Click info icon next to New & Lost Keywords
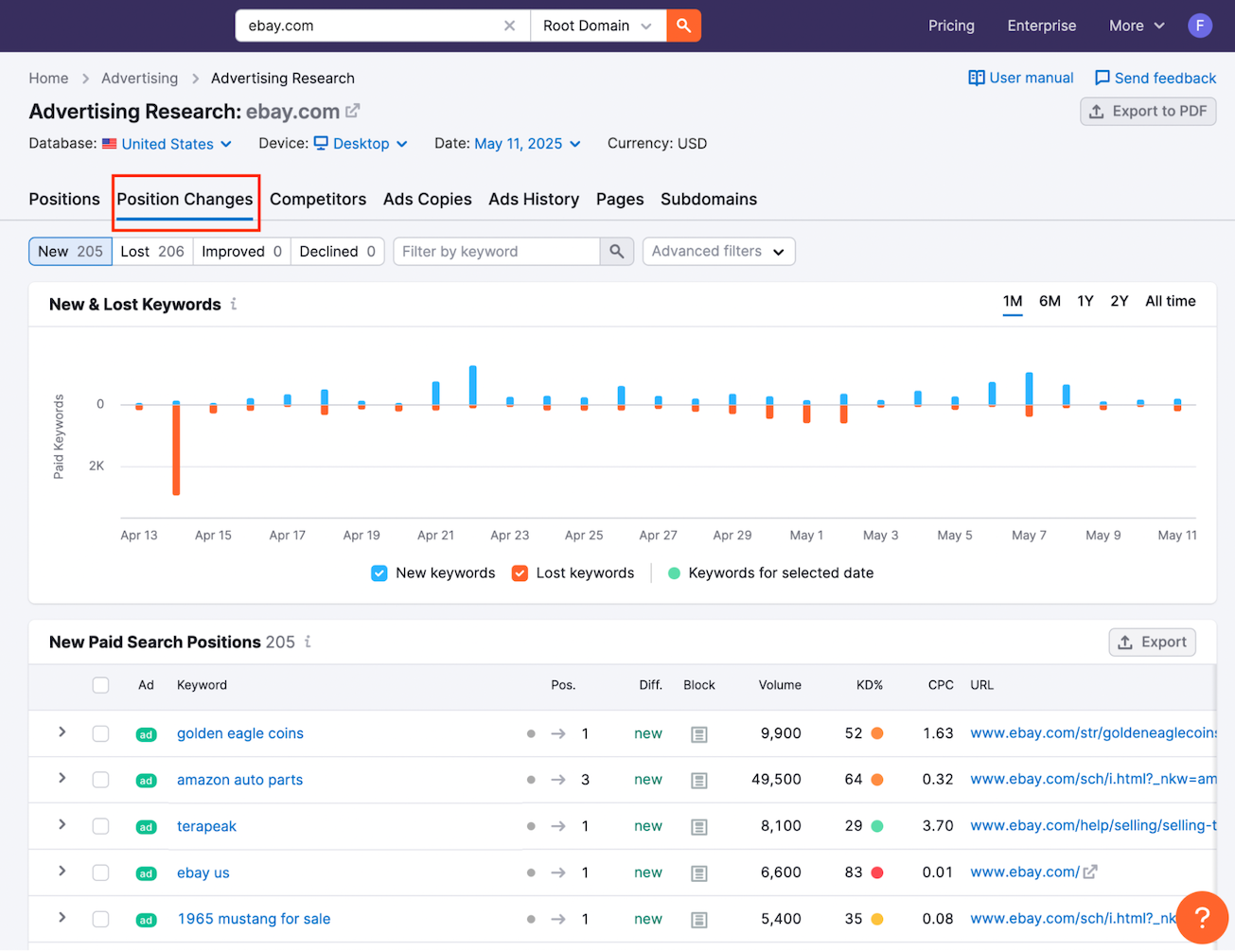The image size is (1235, 951). [x=234, y=304]
